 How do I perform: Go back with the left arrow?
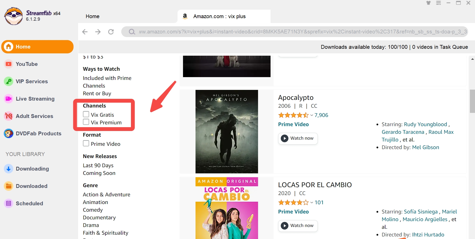point(85,32)
